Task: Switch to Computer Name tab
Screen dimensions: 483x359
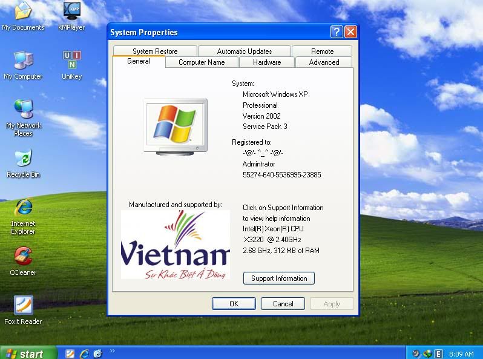Action: (x=202, y=62)
